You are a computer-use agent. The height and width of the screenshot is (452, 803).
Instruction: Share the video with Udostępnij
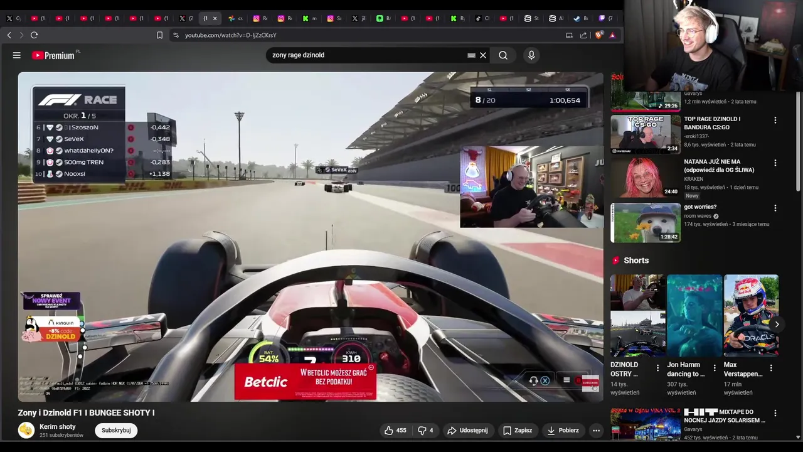coord(467,430)
